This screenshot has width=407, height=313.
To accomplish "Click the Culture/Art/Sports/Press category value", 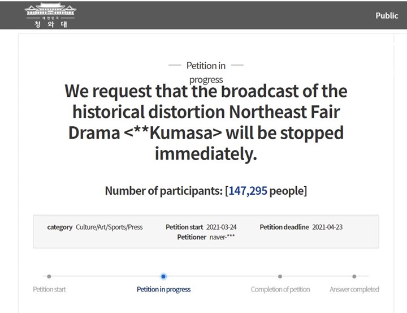I will pos(109,227).
